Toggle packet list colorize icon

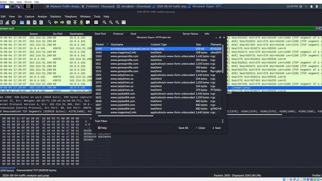96,22
